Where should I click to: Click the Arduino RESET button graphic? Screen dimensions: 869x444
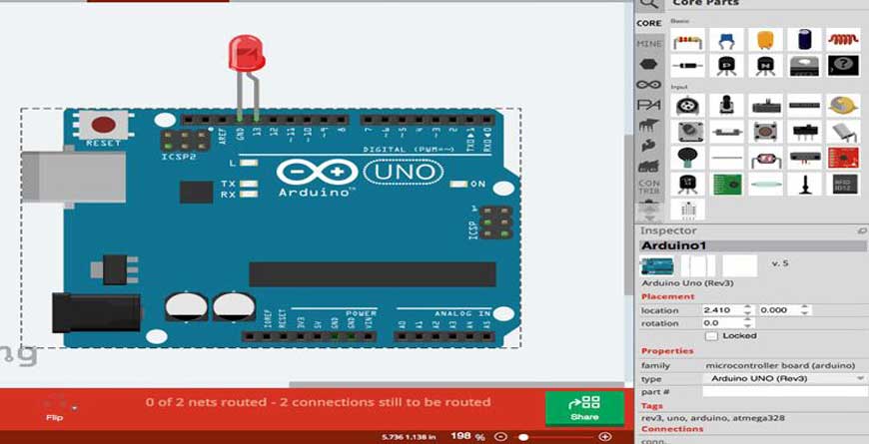[x=104, y=125]
